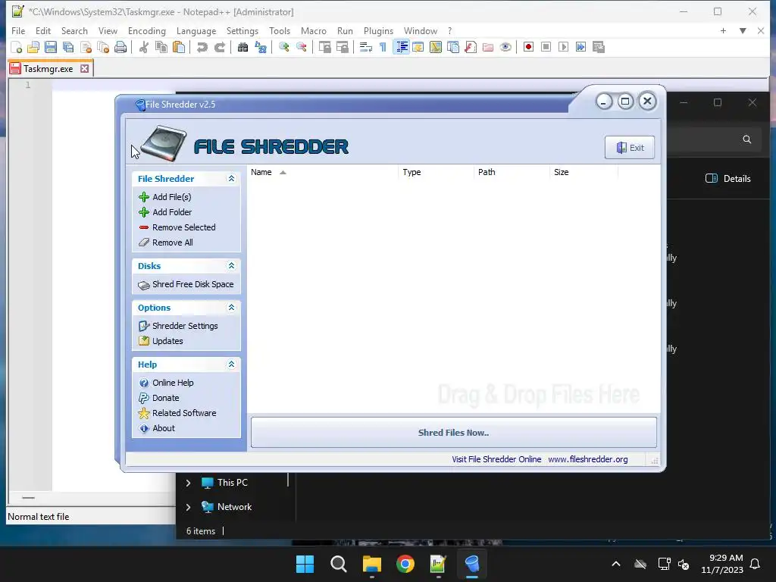Click Shred Files Now button

(454, 433)
